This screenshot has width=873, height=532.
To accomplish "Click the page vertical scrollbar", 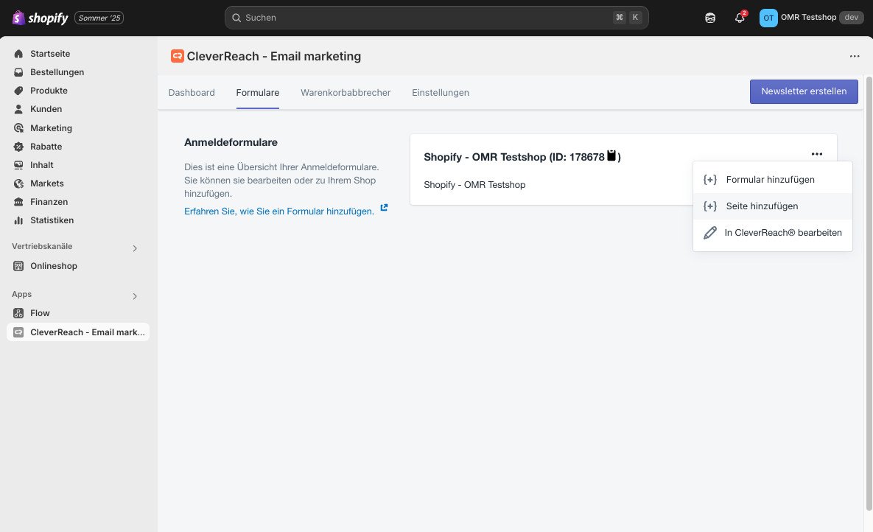I will click(x=869, y=293).
